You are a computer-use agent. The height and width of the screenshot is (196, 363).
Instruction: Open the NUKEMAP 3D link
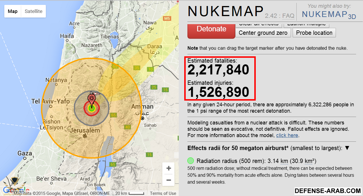tap(329, 14)
